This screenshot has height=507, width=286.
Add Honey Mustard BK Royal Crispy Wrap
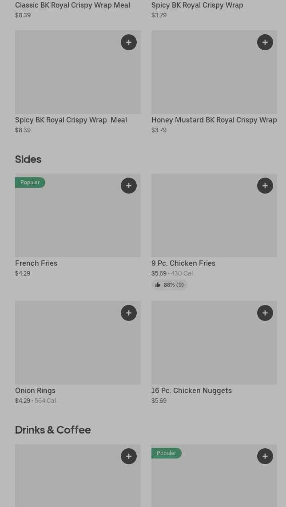(265, 42)
